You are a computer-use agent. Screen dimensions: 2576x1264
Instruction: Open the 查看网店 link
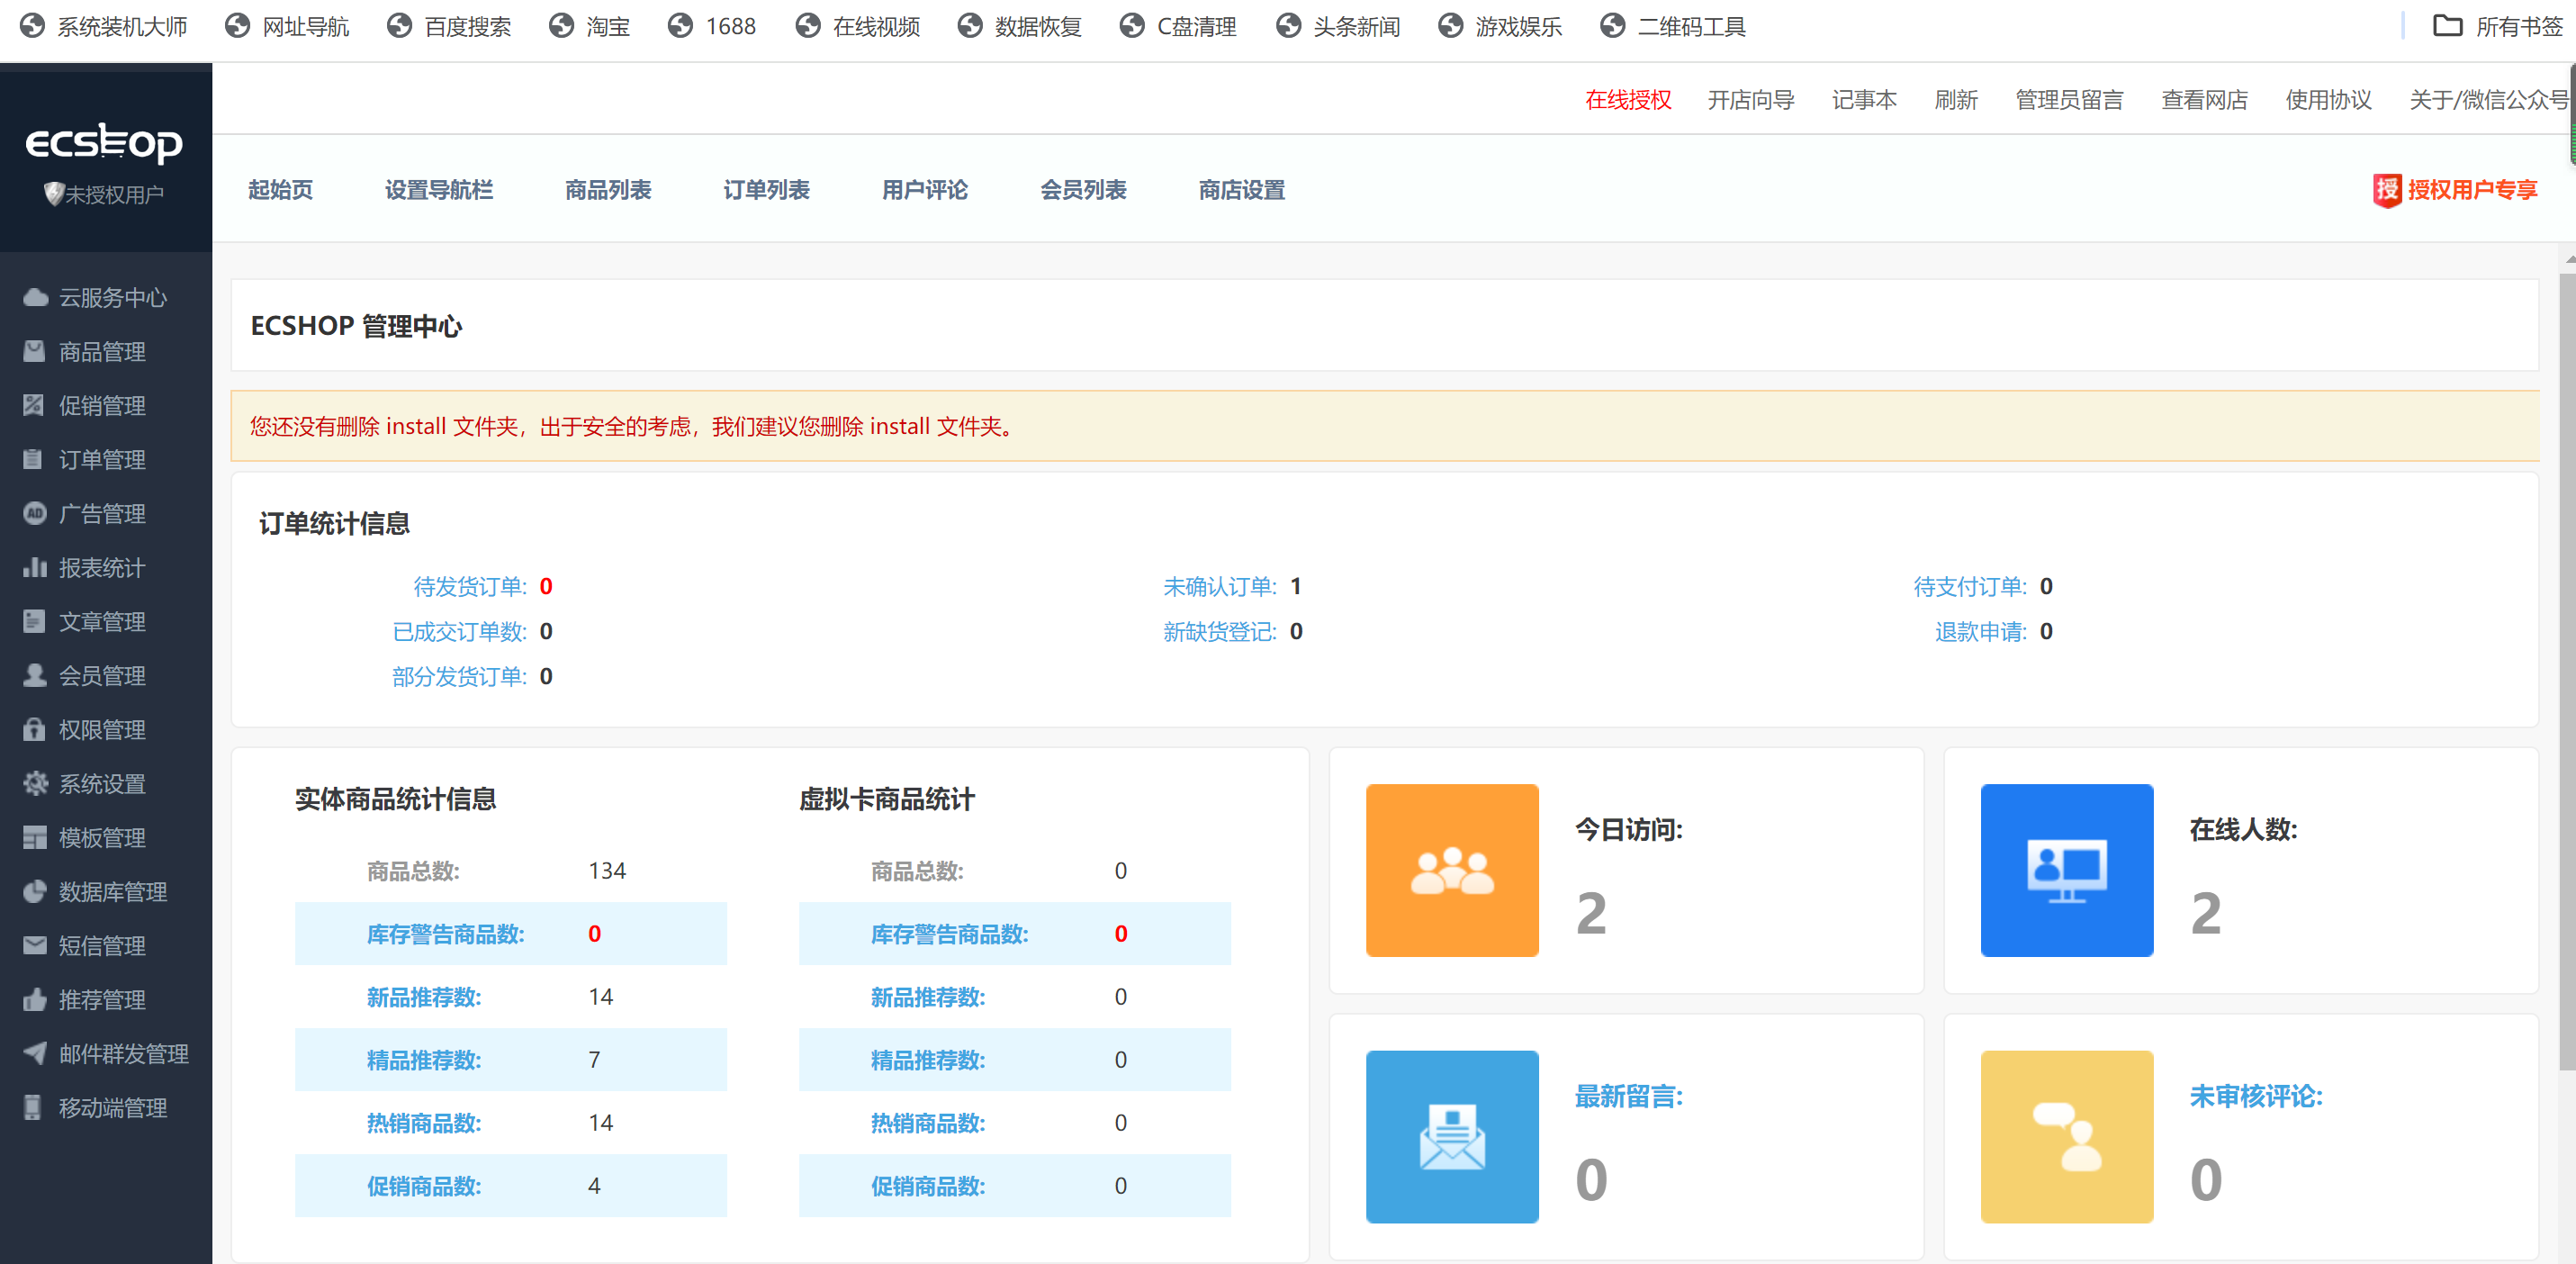(2204, 100)
